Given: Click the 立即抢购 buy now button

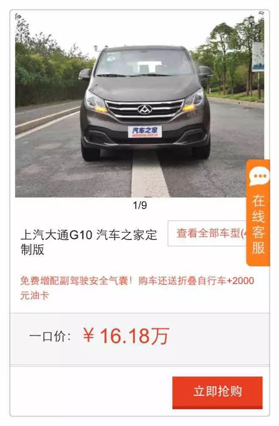Looking at the screenshot, I should (x=217, y=392).
